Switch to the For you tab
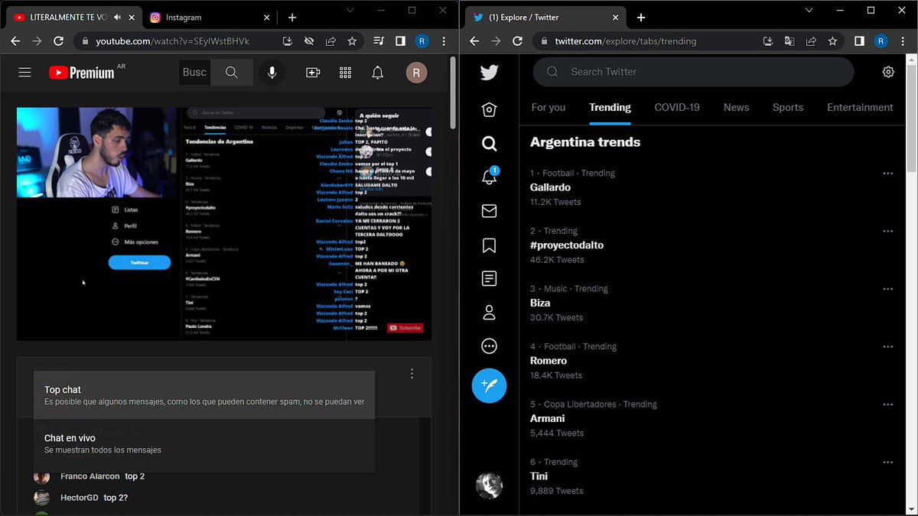 tap(549, 108)
